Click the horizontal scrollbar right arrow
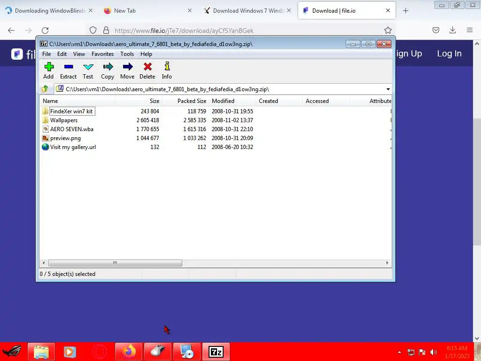The image size is (481, 361). [387, 263]
